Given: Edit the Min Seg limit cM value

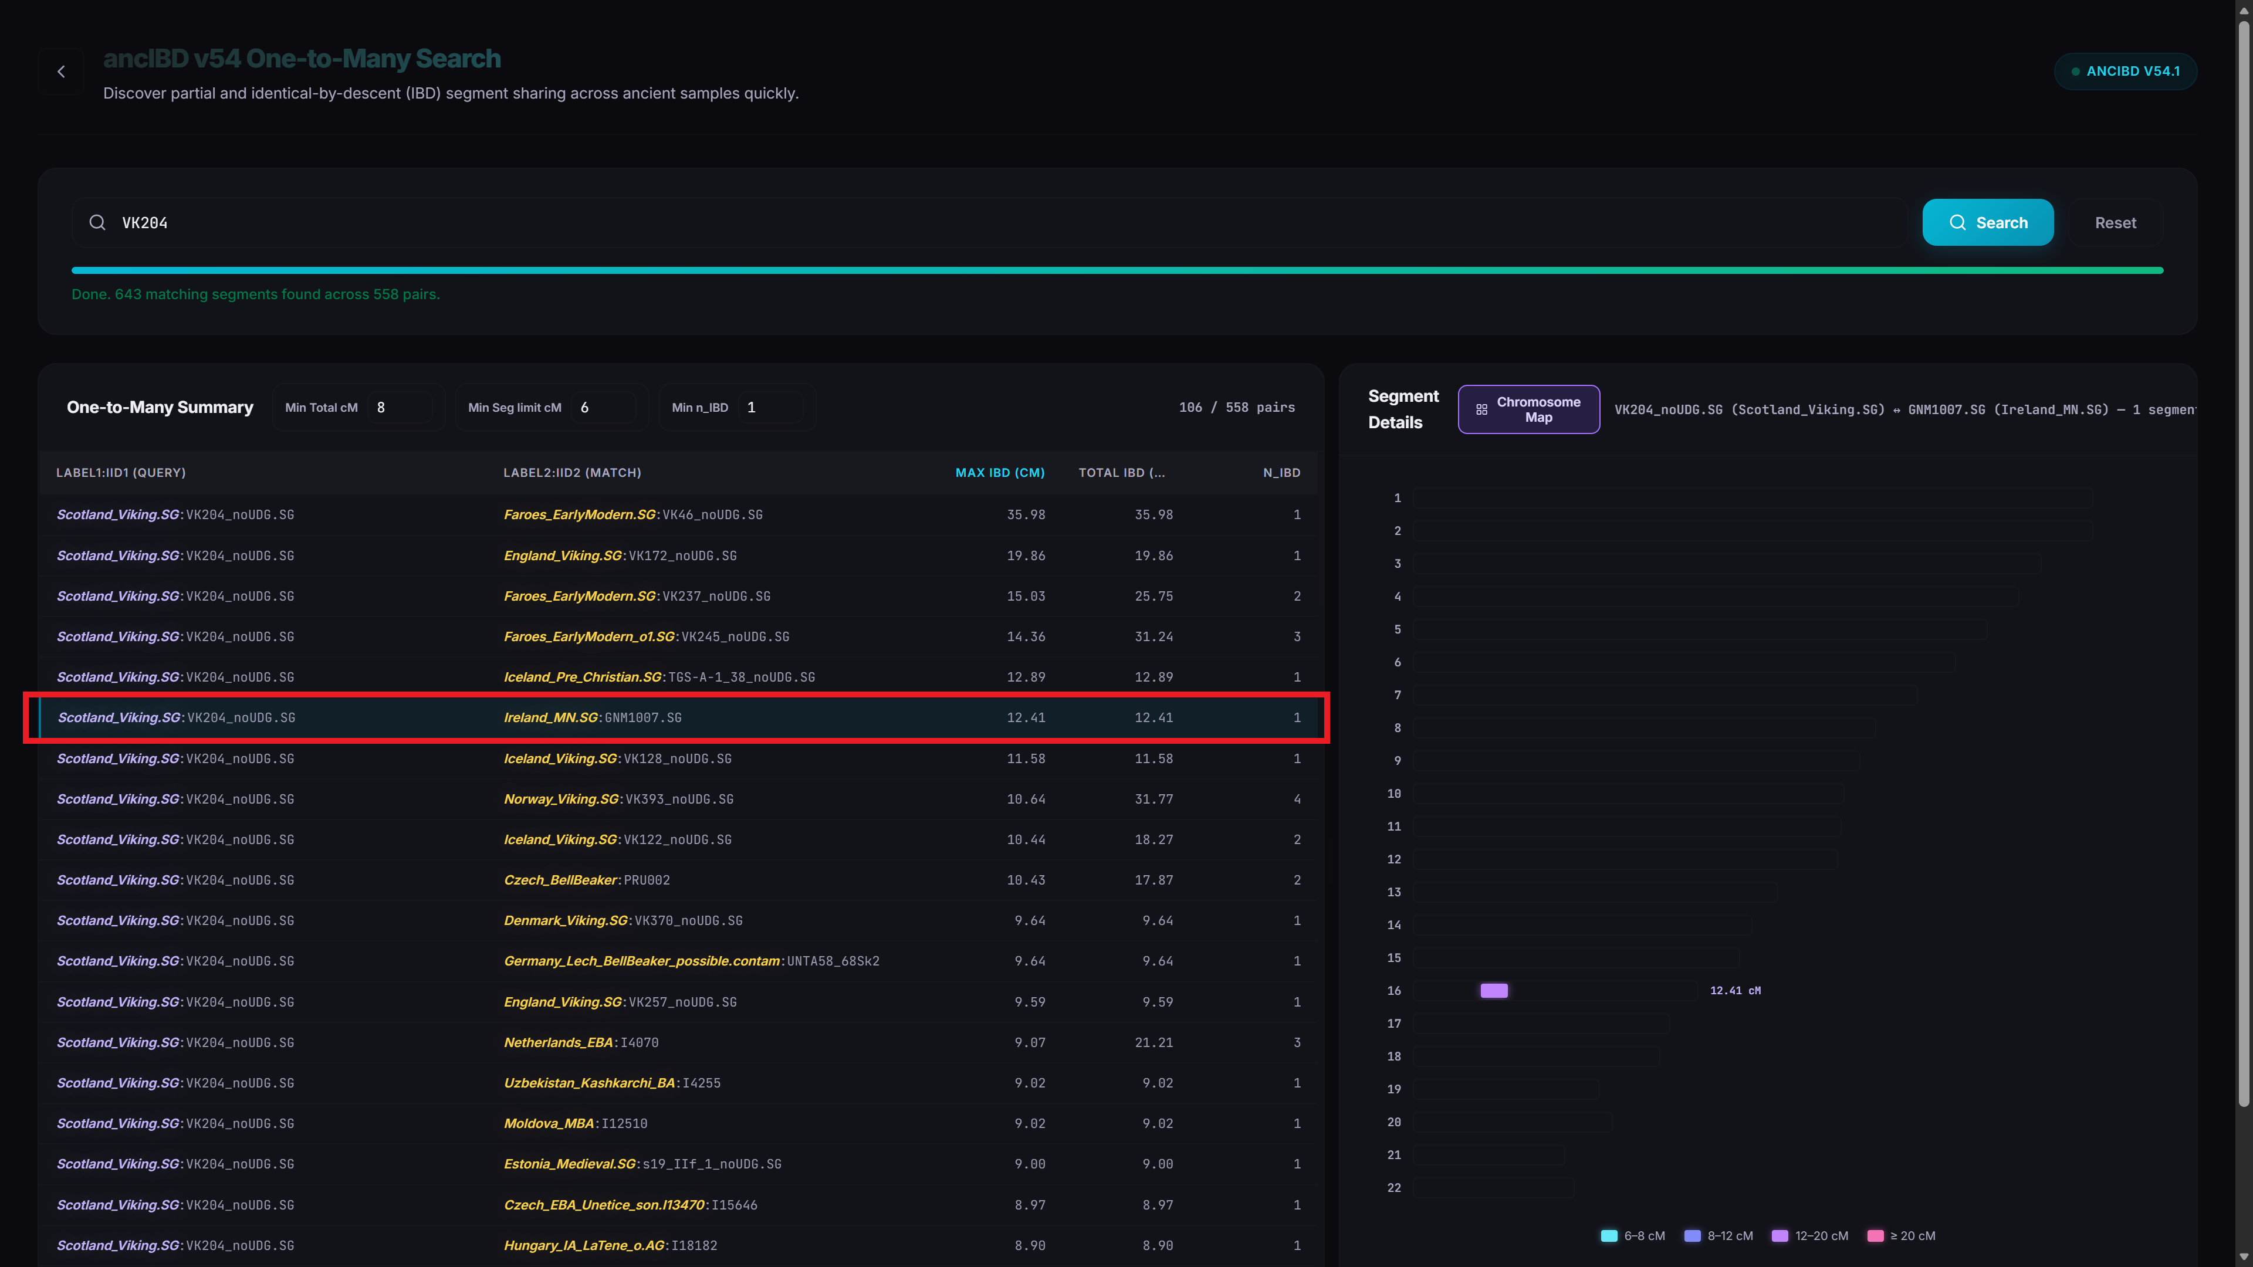Looking at the screenshot, I should [x=604, y=408].
